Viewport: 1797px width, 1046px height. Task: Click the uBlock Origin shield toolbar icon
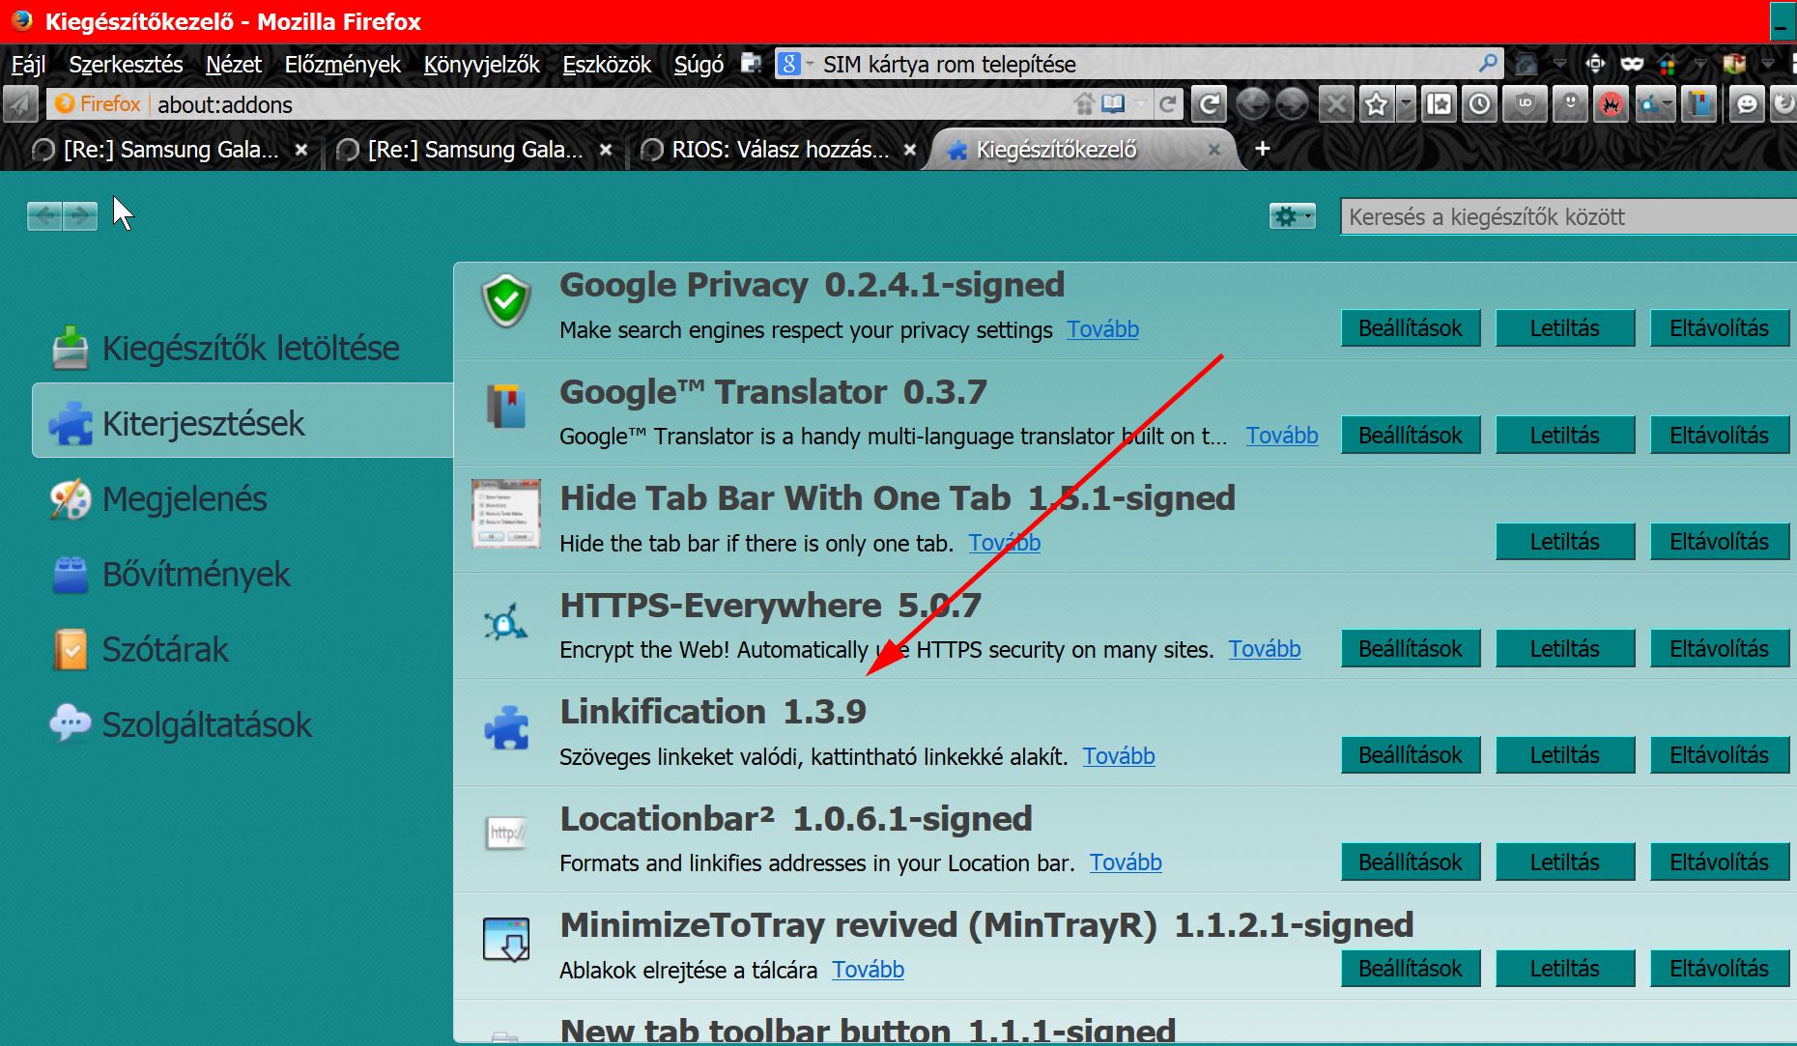tap(1526, 103)
